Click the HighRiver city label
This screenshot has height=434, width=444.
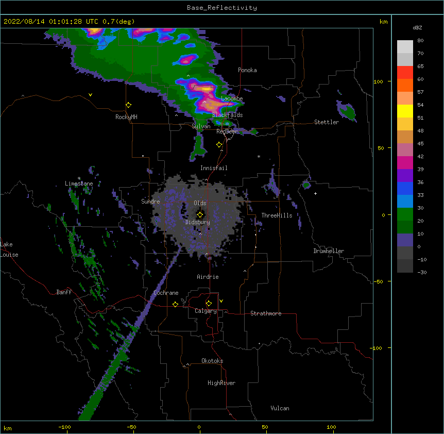point(221,383)
